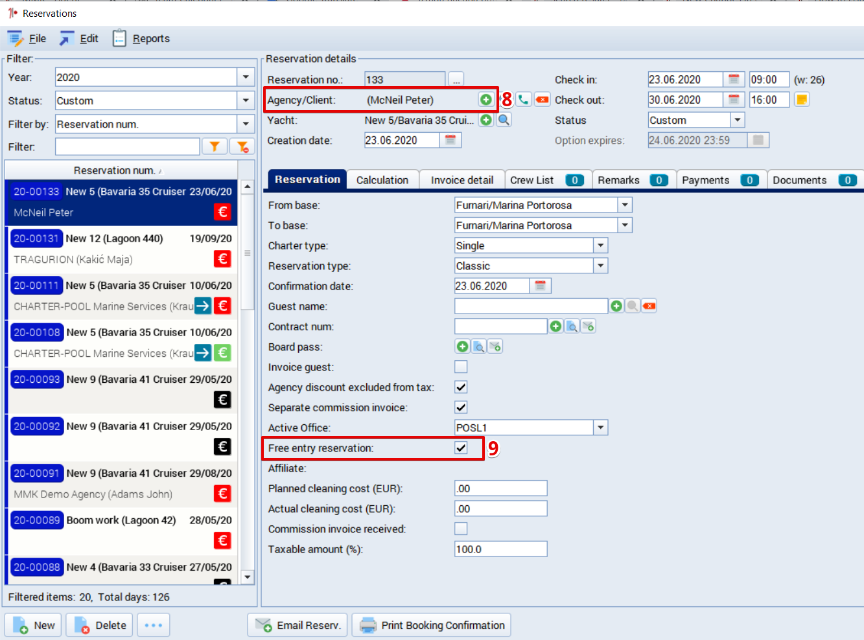Open Check out date calendar picker

coord(734,100)
